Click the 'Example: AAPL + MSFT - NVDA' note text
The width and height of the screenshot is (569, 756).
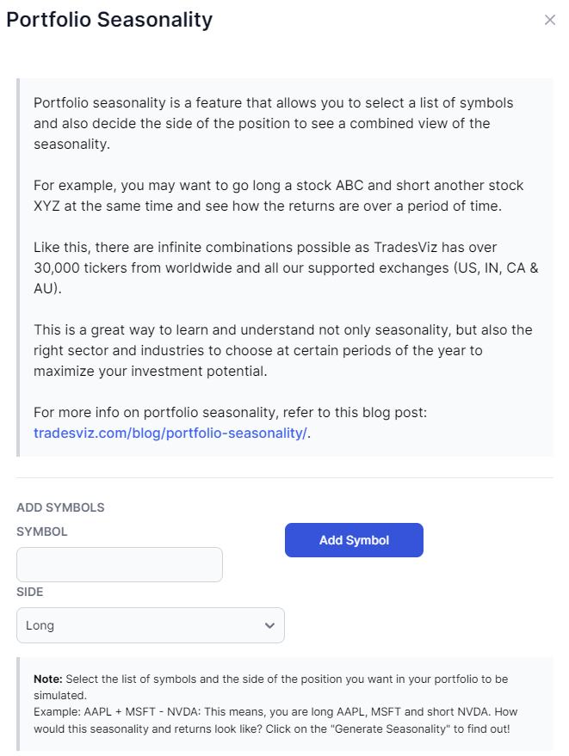[275, 720]
